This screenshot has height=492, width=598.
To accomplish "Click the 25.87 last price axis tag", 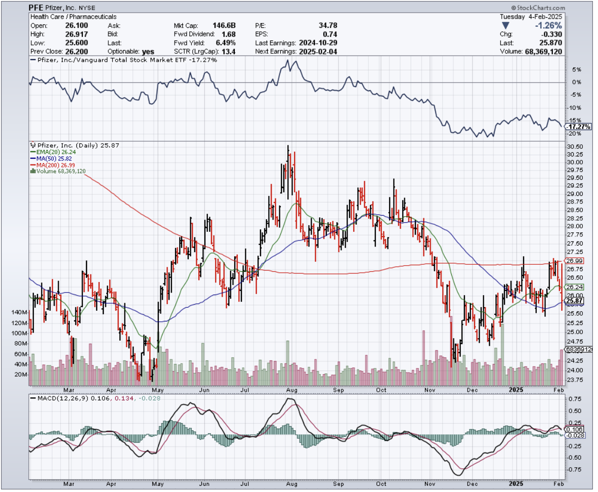I will [573, 301].
